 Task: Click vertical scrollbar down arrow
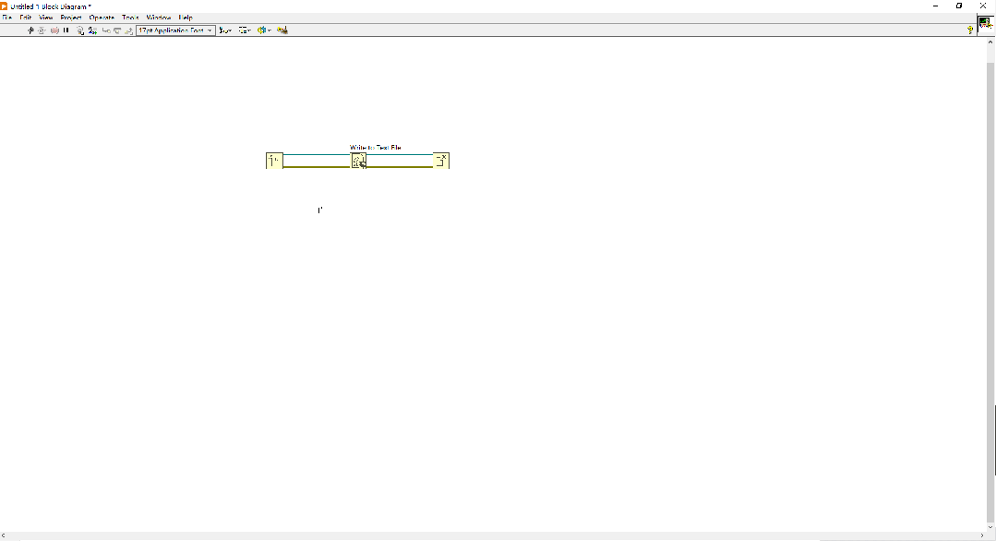click(x=990, y=527)
